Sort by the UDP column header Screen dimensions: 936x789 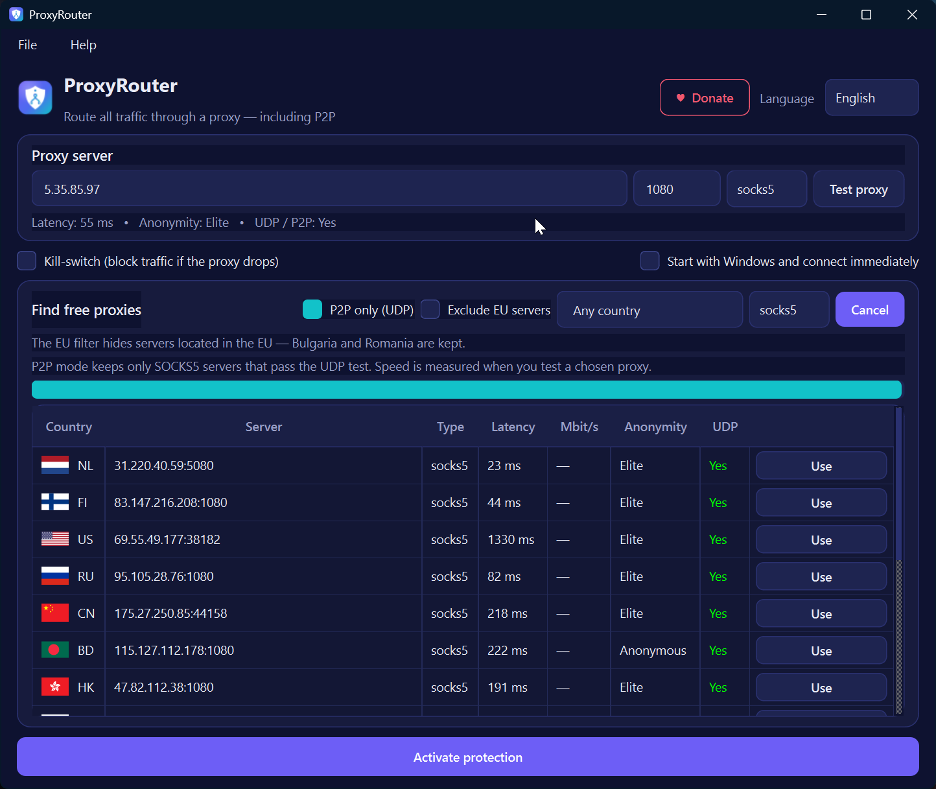pyautogui.click(x=725, y=427)
